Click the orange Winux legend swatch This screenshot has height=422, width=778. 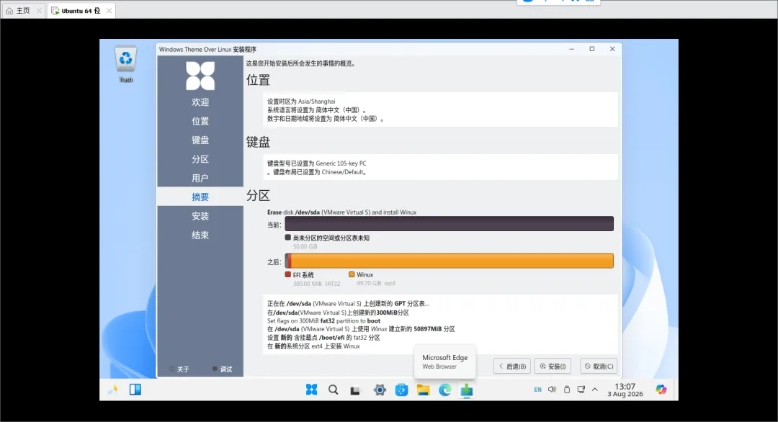(352, 274)
